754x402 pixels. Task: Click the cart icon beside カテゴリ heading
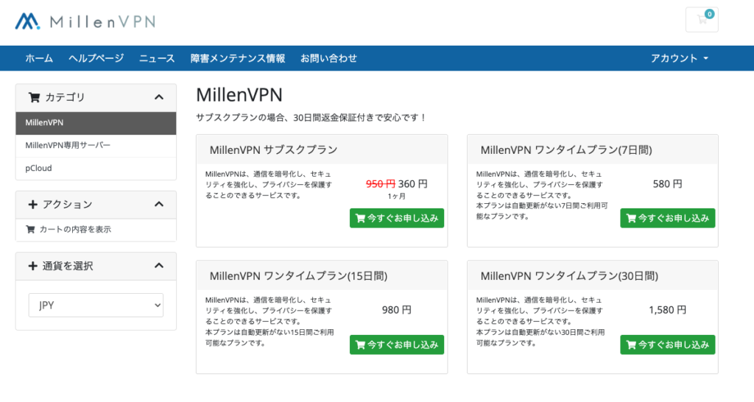[34, 98]
